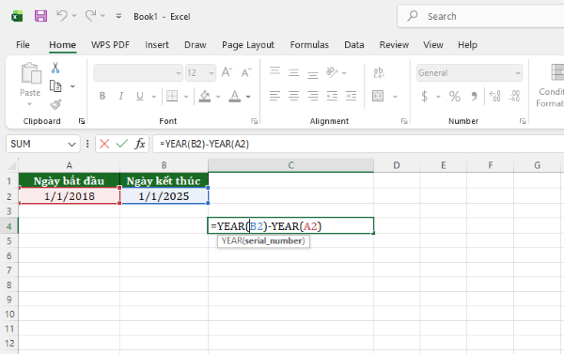Switch to the Formulas tab
Screen dimensions: 564x354
click(x=309, y=45)
